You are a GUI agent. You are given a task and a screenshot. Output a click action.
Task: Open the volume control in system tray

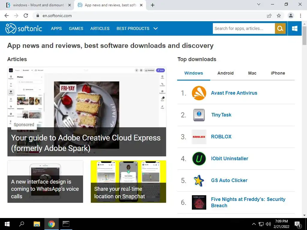(268, 224)
